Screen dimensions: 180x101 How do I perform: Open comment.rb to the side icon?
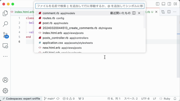coord(134,13)
